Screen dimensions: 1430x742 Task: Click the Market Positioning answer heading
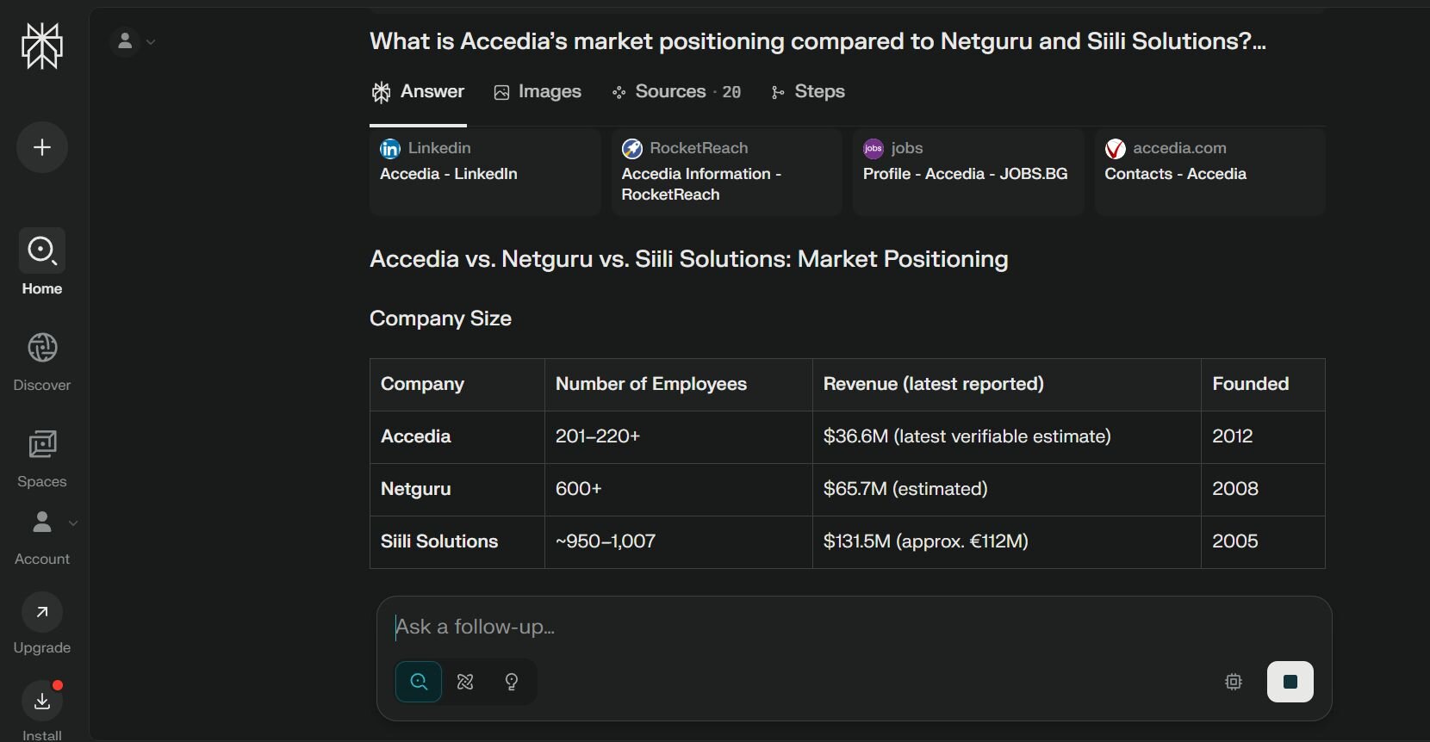point(688,259)
